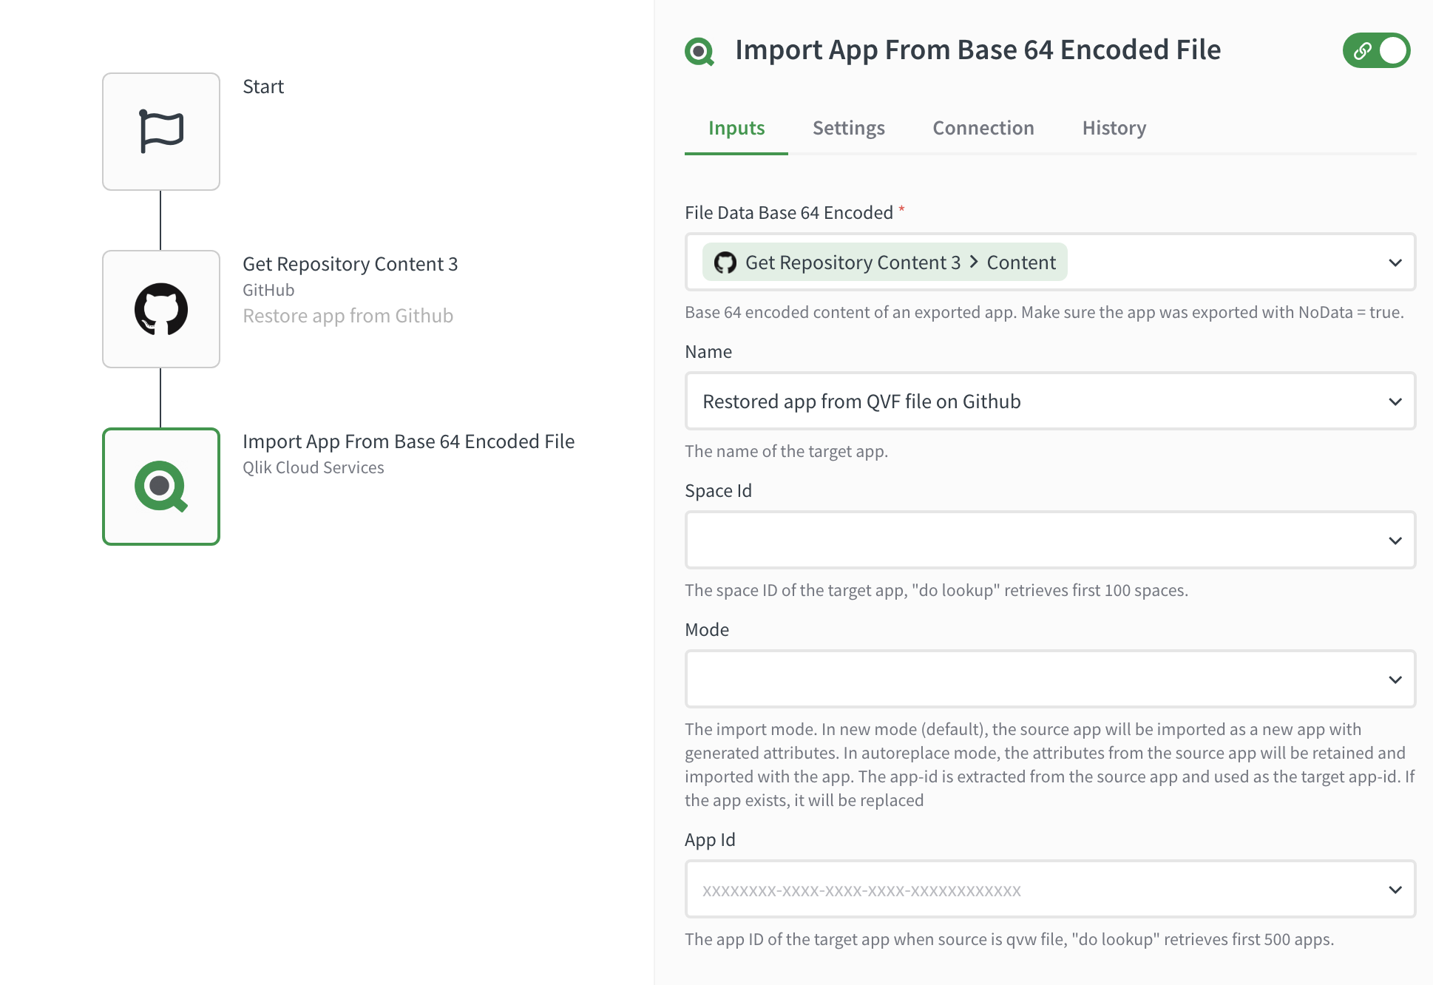View the History tab

tap(1114, 128)
